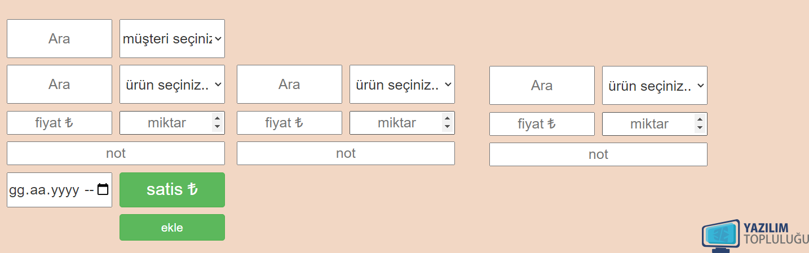Expand the middle ürün seçiniz dropdown

coord(402,84)
